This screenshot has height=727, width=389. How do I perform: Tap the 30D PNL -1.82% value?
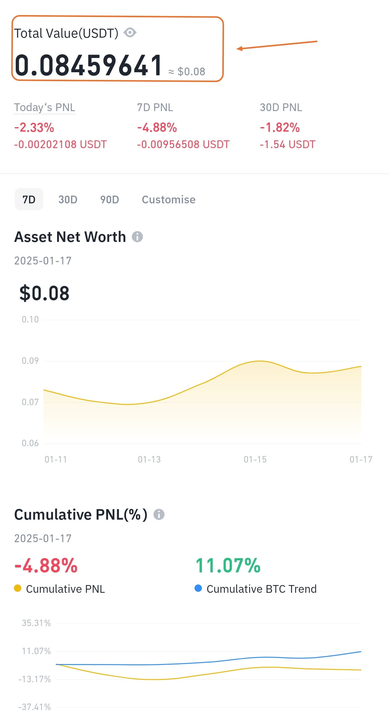[x=280, y=127]
